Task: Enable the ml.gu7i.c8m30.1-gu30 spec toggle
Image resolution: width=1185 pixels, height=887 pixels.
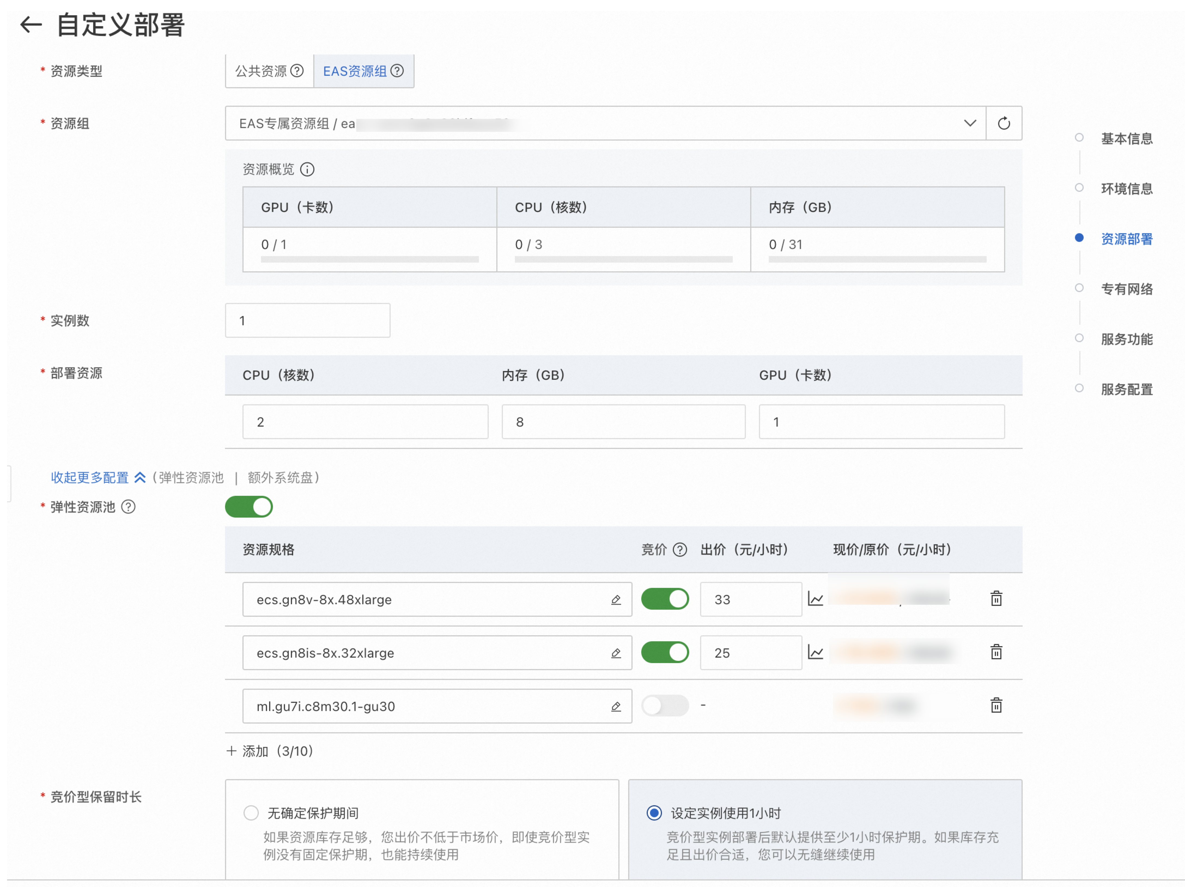Action: [665, 705]
